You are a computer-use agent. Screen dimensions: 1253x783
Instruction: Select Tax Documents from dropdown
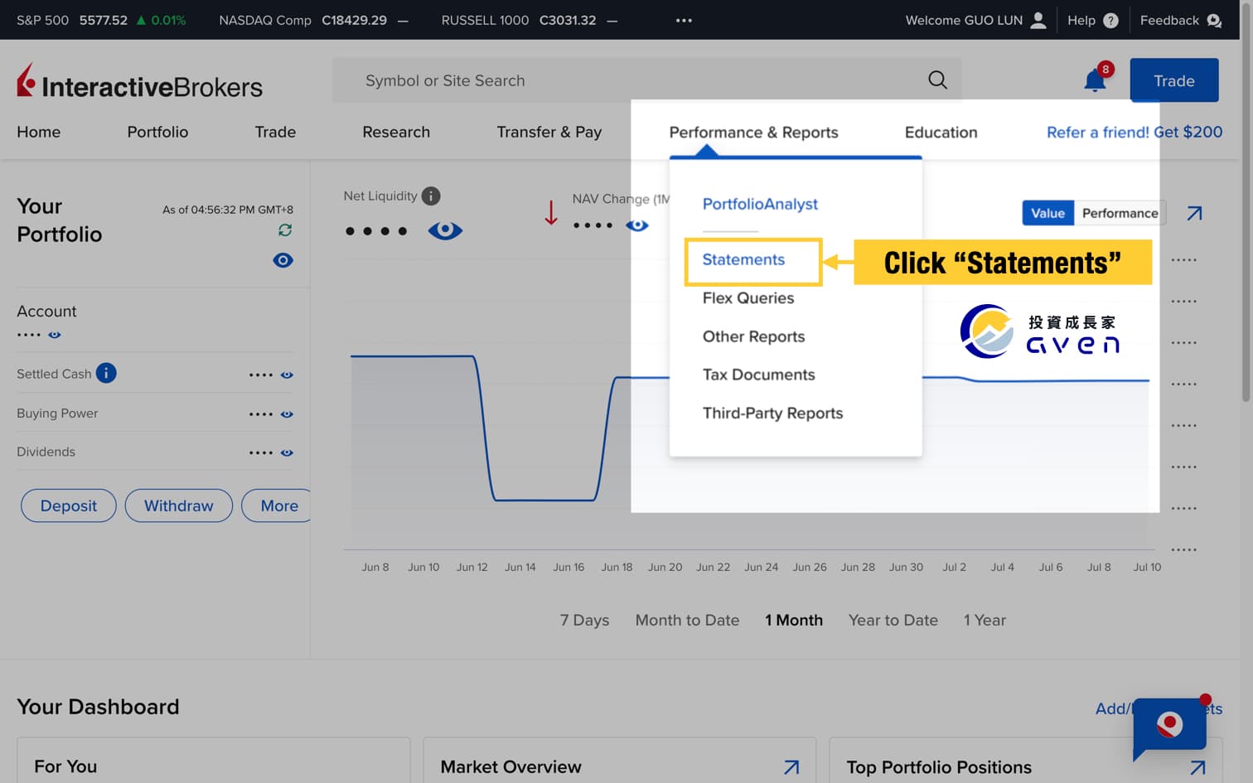(758, 375)
